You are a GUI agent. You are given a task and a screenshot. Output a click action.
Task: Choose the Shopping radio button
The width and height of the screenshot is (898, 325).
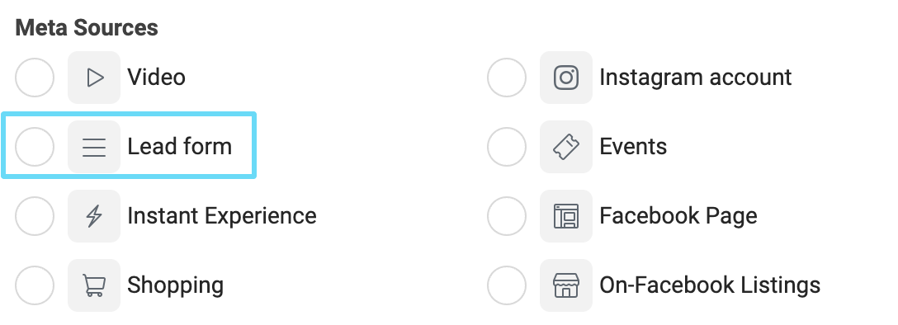coord(35,285)
